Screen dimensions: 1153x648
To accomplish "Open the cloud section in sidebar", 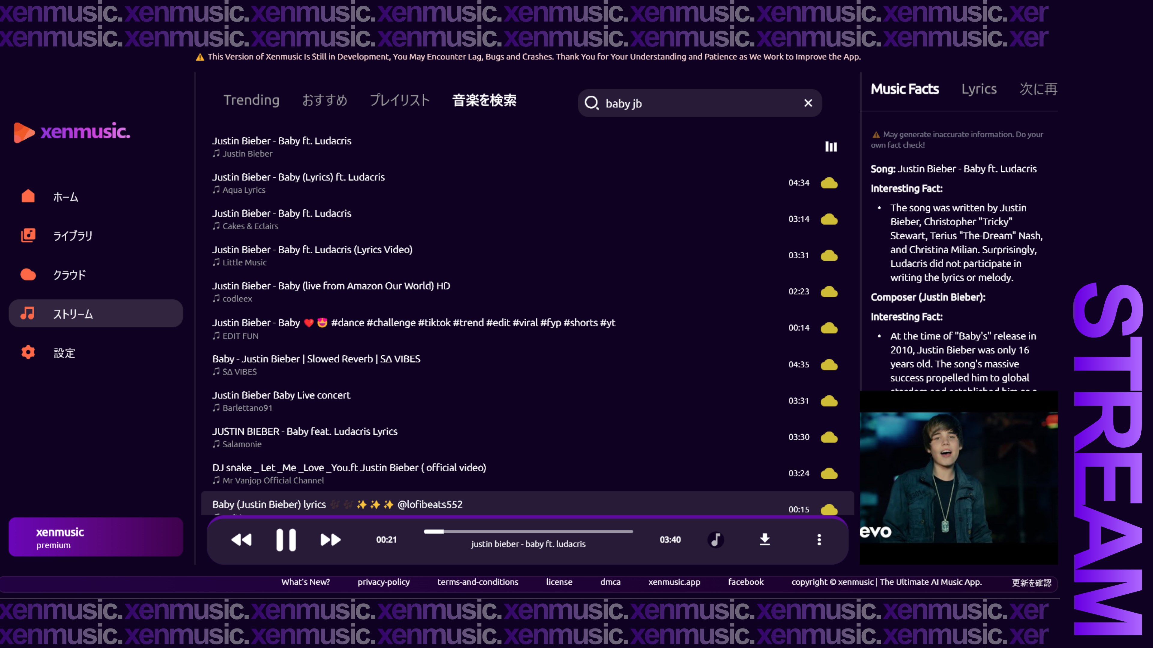I will (x=68, y=274).
